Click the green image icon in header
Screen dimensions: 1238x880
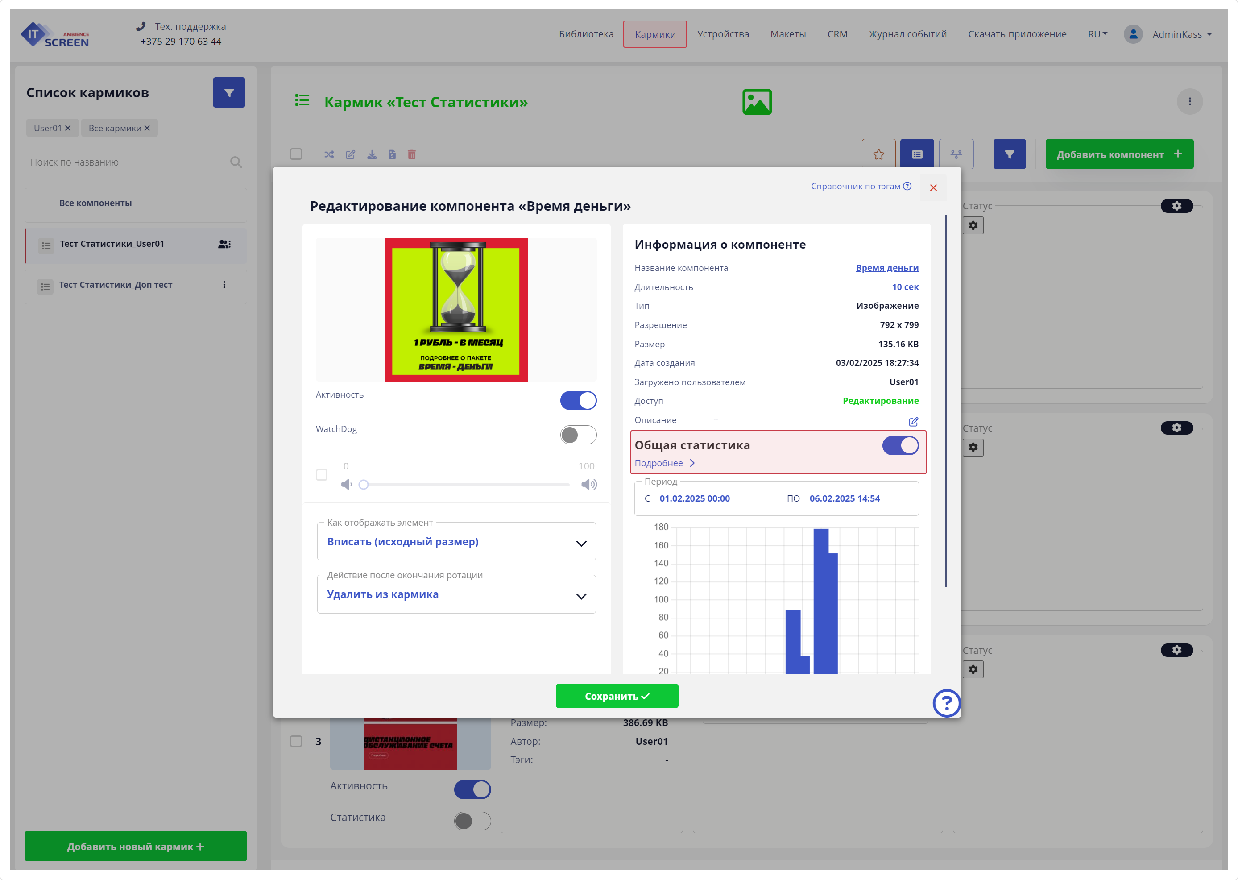coord(756,102)
